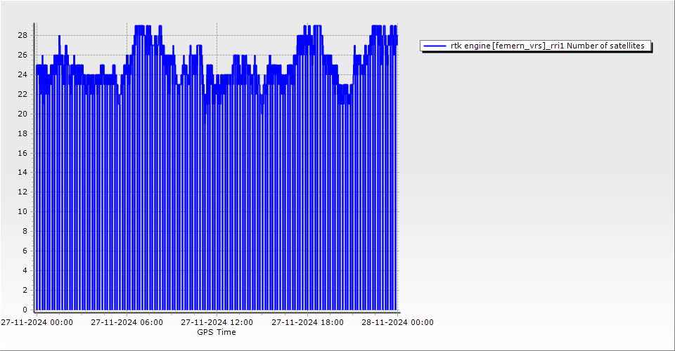Click the y-axis tick label 8

pos(25,231)
